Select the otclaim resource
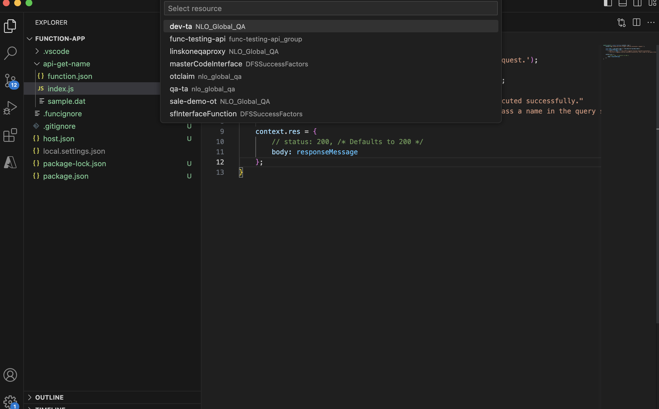Viewport: 659px width, 409px height. pyautogui.click(x=331, y=76)
